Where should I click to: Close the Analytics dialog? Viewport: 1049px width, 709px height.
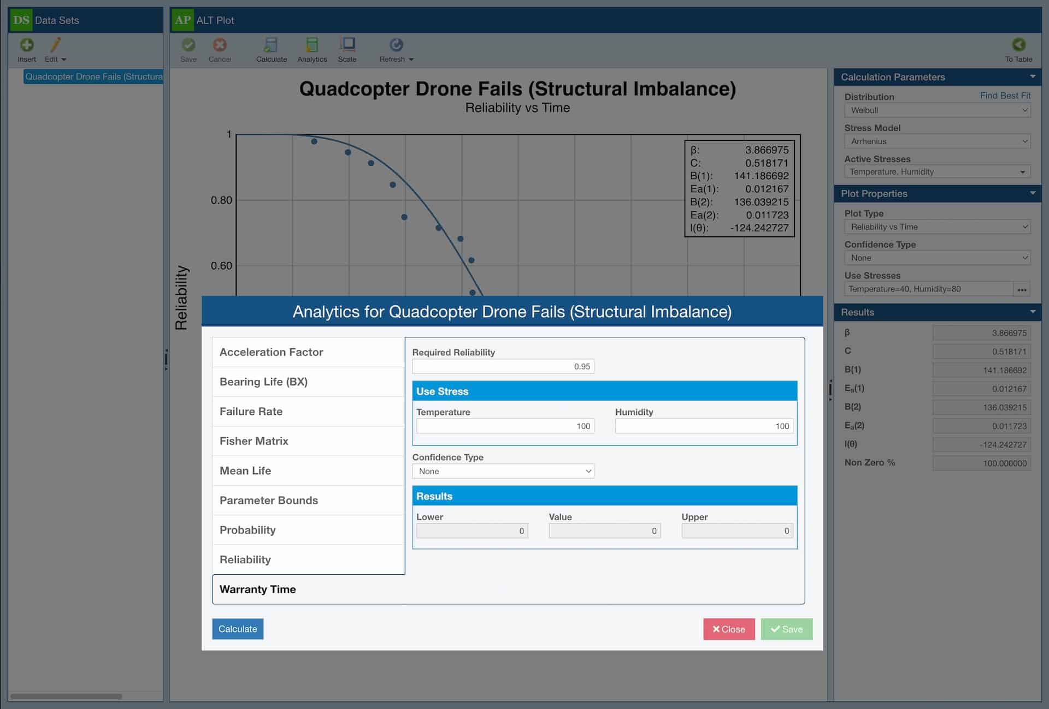[x=729, y=629]
